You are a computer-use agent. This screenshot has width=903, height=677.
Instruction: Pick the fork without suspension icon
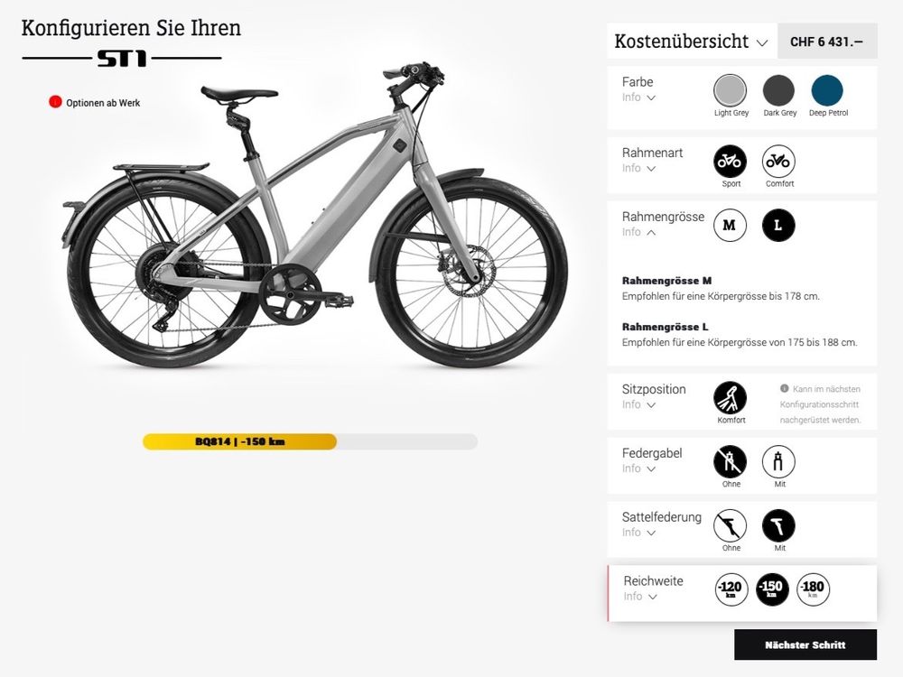[x=730, y=461]
